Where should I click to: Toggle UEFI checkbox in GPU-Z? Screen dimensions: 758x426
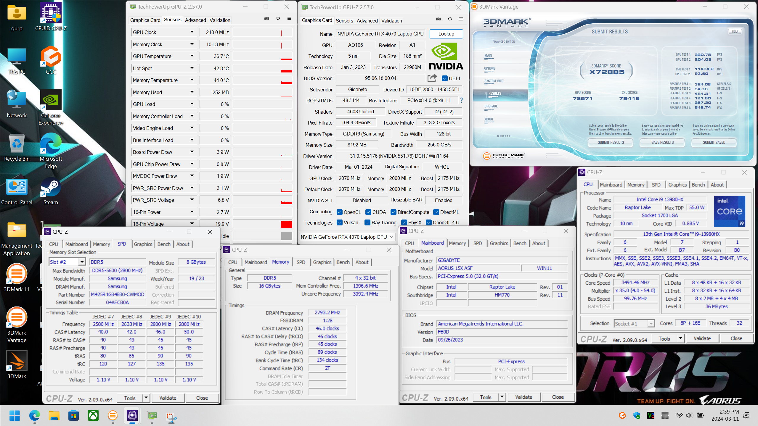pyautogui.click(x=444, y=78)
